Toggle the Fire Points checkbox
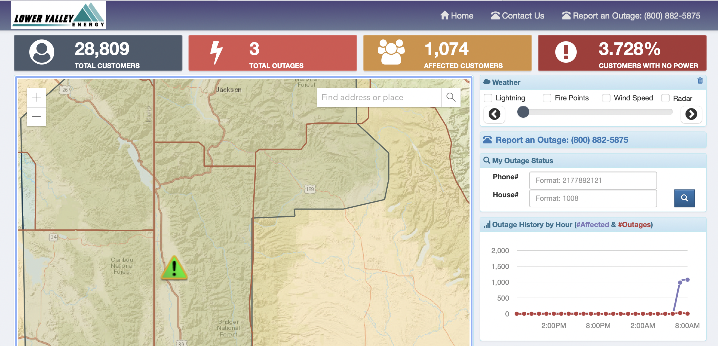The image size is (718, 346). coord(547,98)
